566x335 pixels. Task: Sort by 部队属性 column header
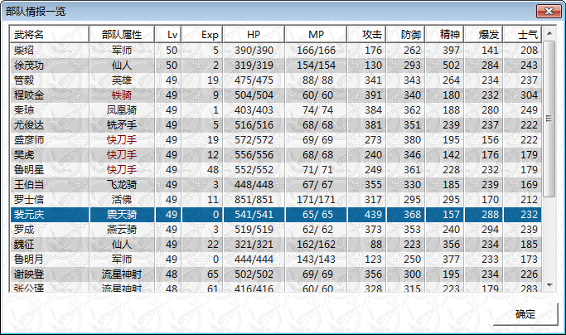point(122,34)
